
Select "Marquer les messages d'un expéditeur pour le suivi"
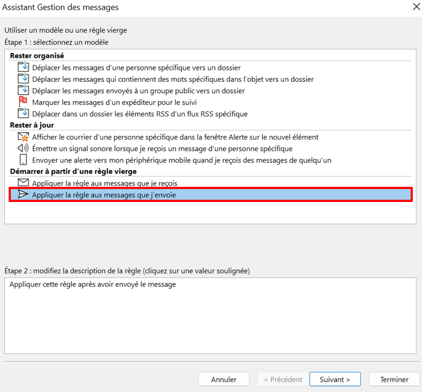pyautogui.click(x=114, y=102)
